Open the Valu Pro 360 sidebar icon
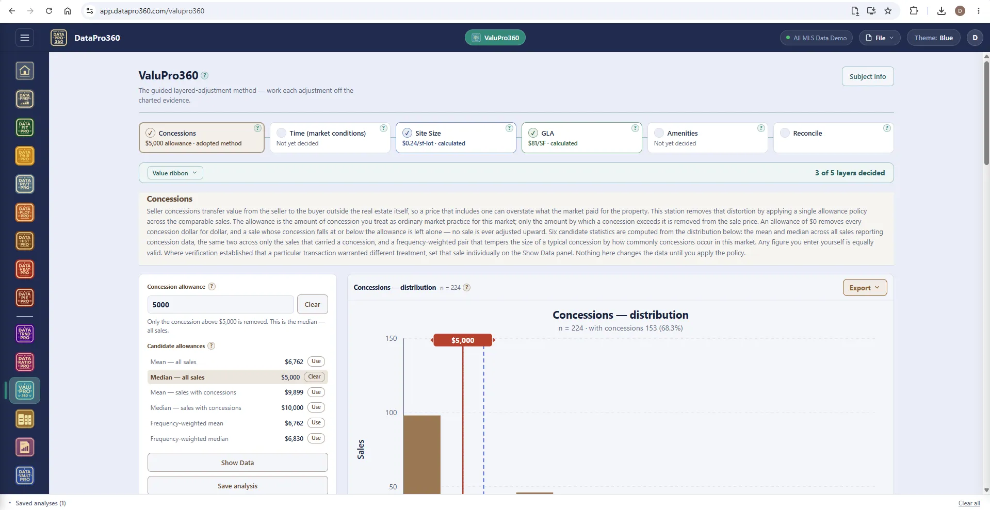Viewport: 990px width, 510px height. tap(25, 391)
